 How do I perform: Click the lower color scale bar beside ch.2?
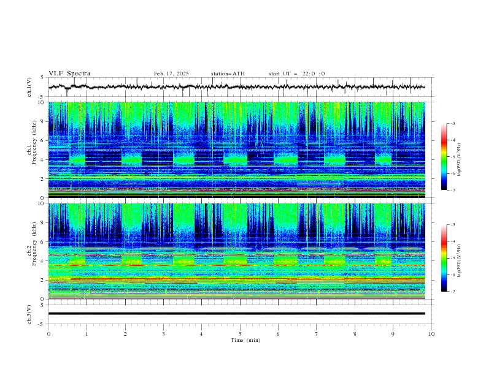[x=444, y=258]
